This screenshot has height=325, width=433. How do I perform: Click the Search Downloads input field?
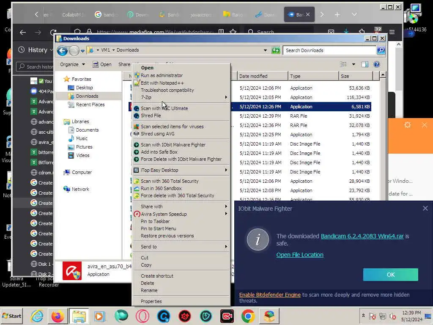coord(330,50)
